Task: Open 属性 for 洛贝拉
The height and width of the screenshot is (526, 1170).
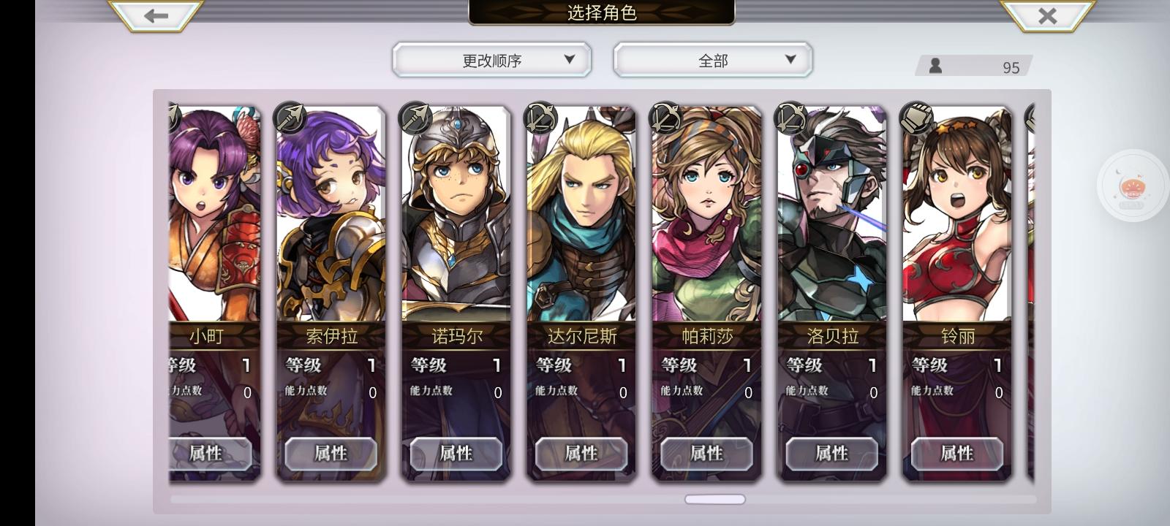Action: [x=831, y=454]
